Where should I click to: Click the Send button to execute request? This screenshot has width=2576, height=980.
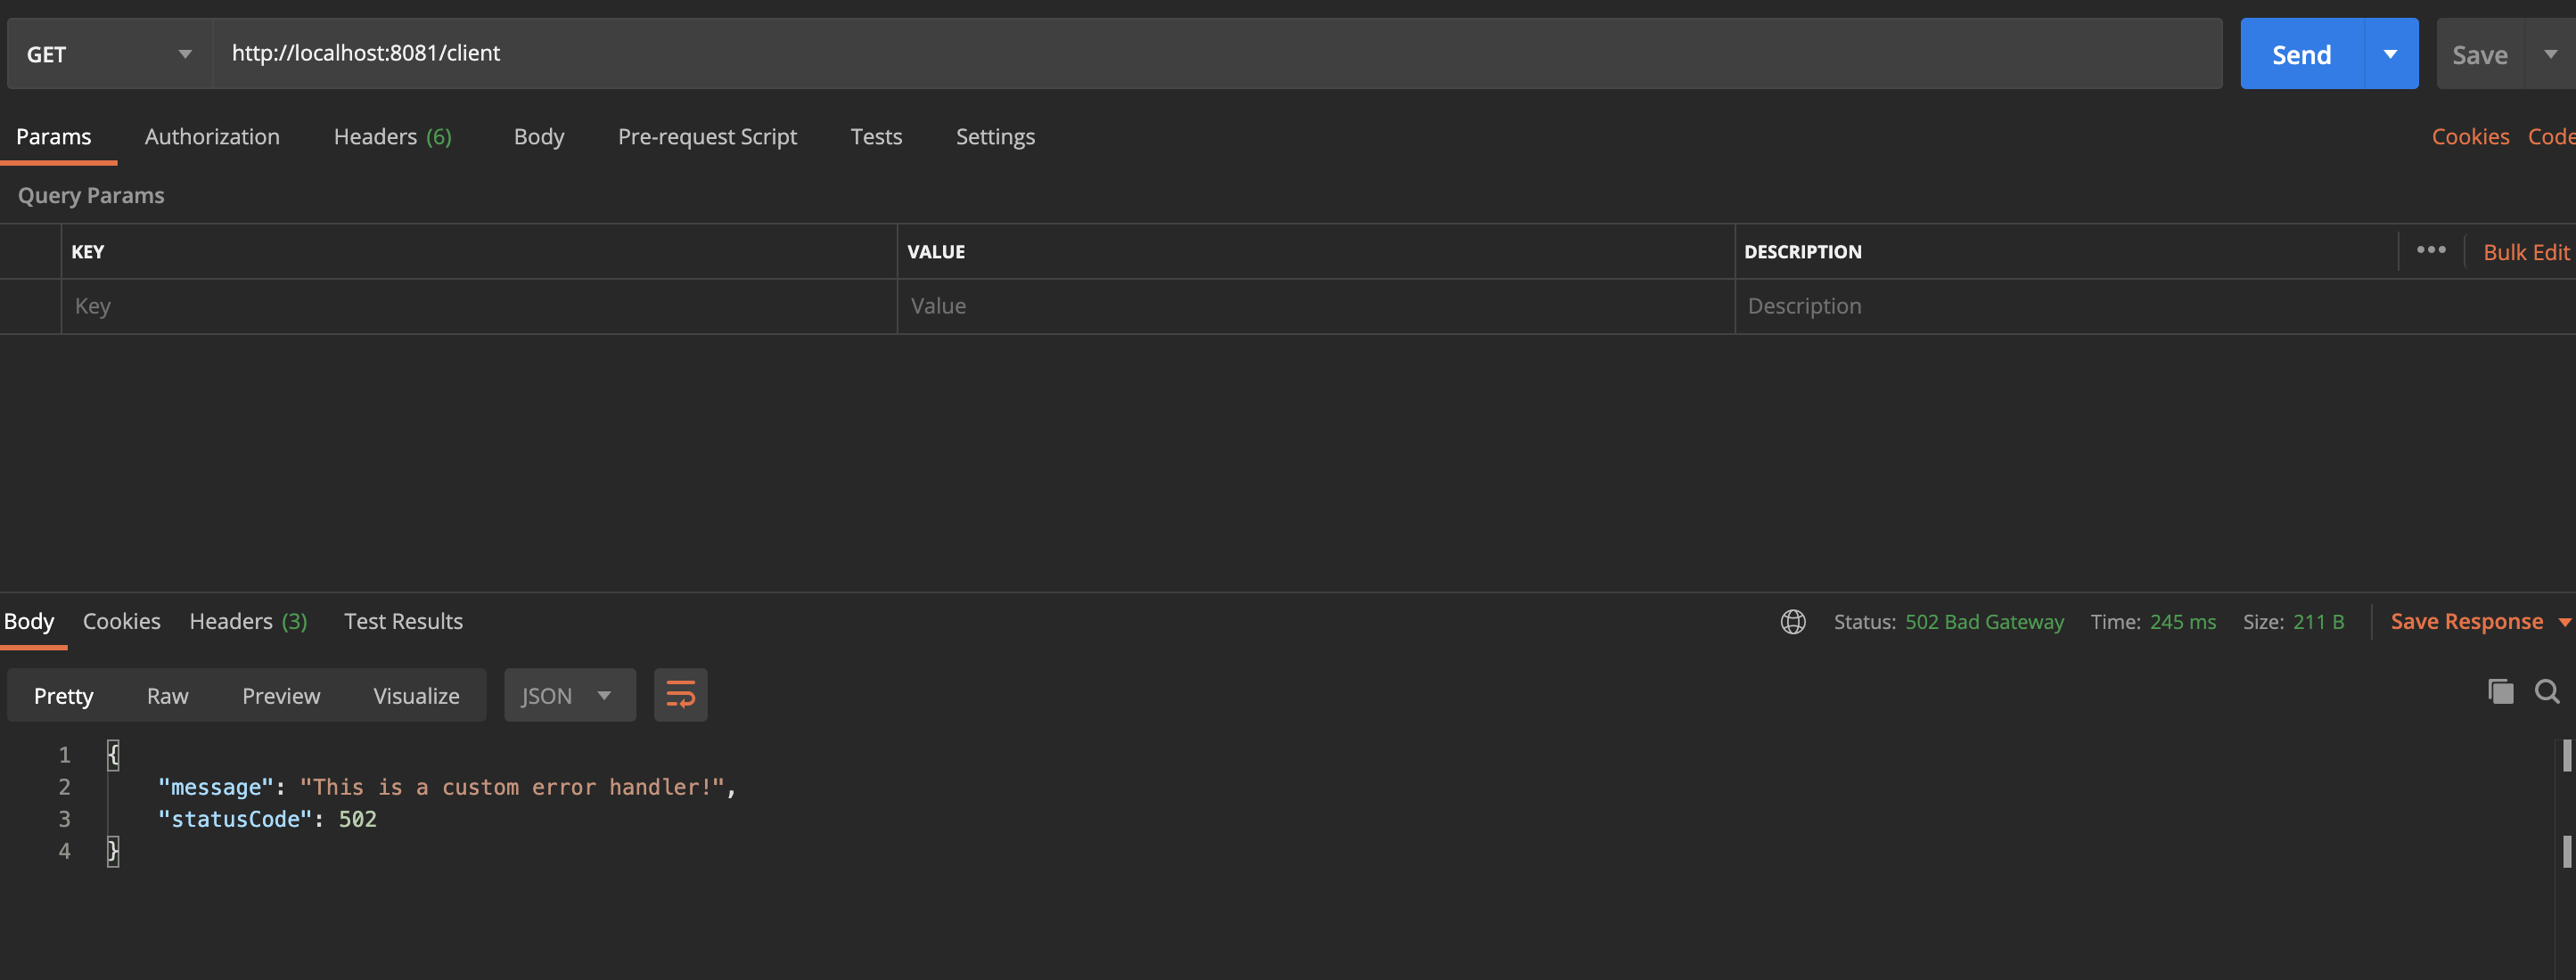[x=2300, y=53]
